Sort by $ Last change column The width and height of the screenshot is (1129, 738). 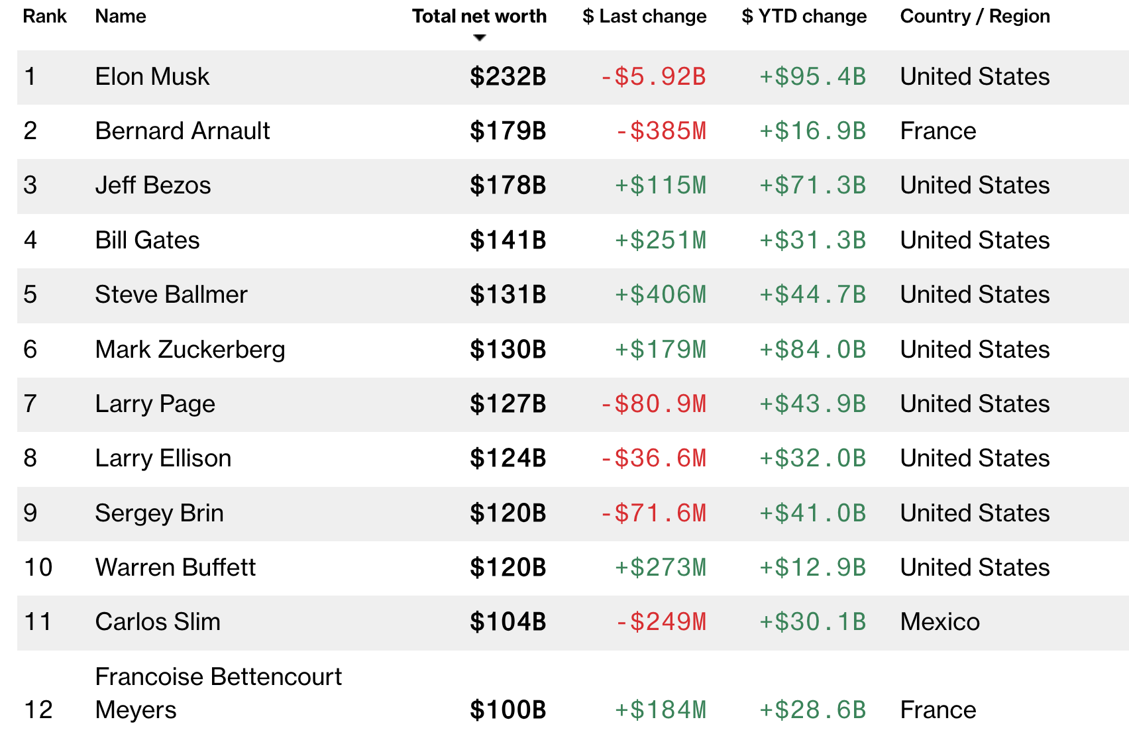pos(644,16)
